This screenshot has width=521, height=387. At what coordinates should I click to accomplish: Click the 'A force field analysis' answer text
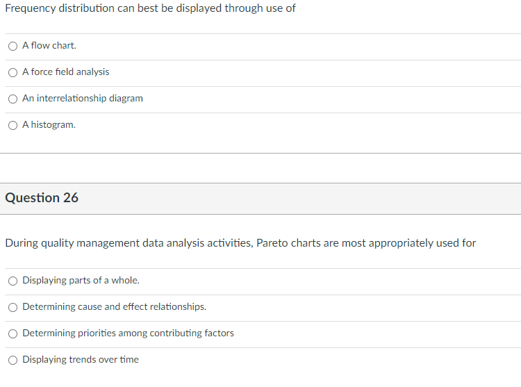(x=65, y=72)
